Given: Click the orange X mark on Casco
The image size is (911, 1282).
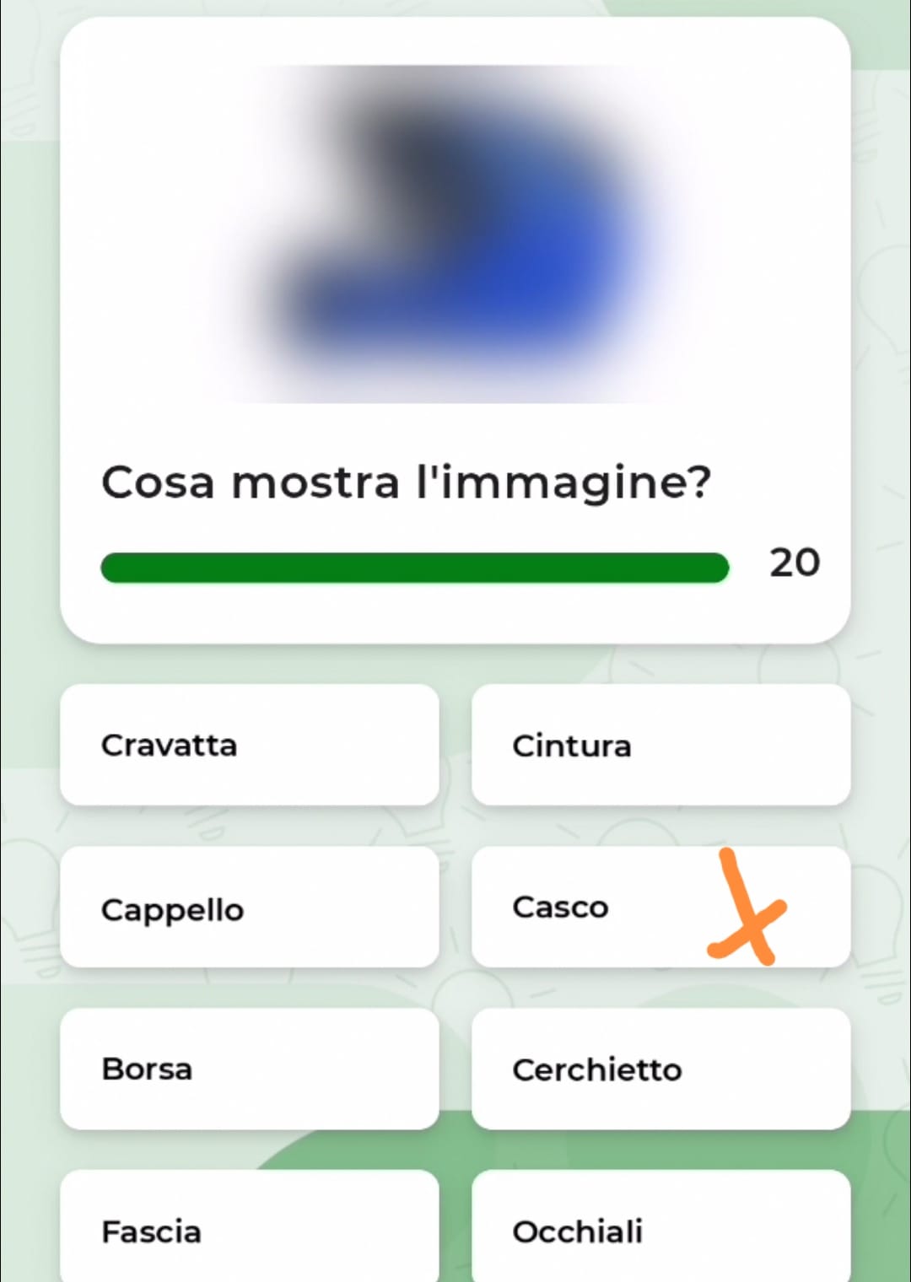Looking at the screenshot, I should click(x=747, y=908).
